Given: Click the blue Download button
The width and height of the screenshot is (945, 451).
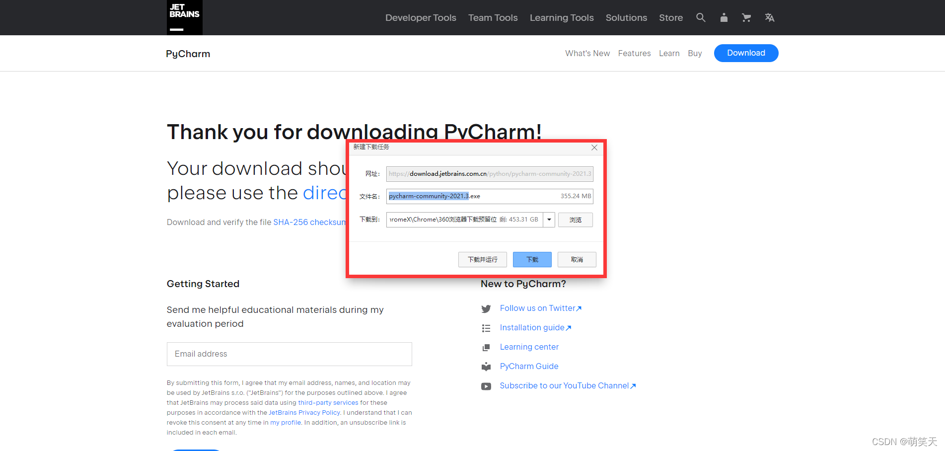Looking at the screenshot, I should tap(746, 53).
